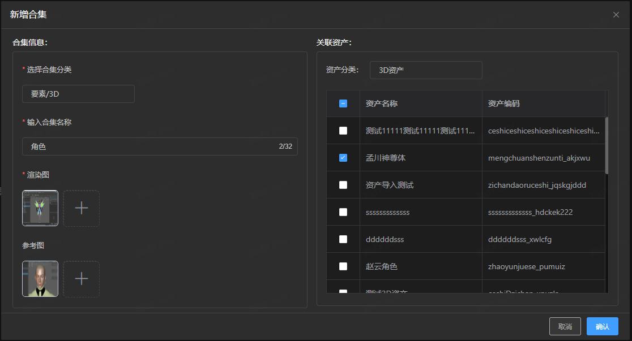
Task: Open the existing render image thumbnail
Action: 40,208
